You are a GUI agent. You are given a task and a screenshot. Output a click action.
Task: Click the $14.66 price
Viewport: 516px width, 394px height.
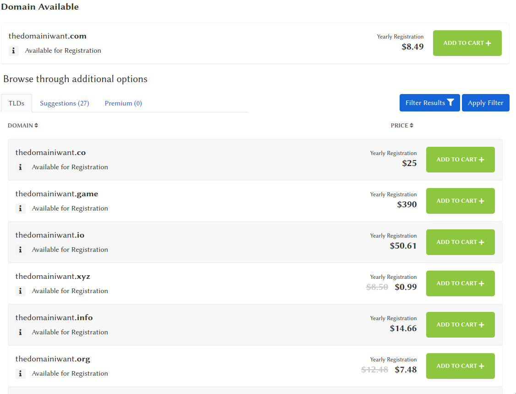coord(403,328)
